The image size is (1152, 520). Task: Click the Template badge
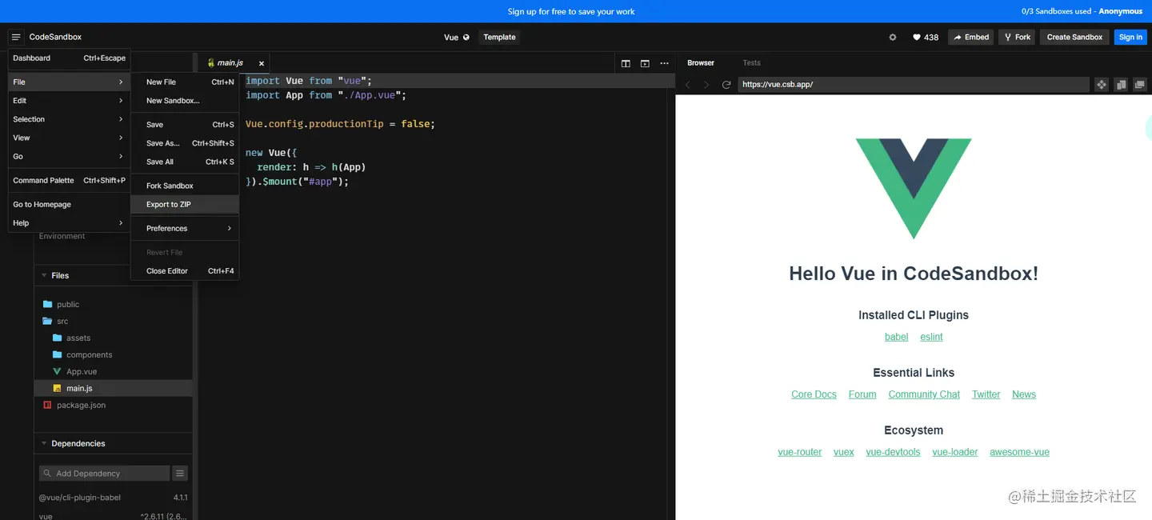click(x=499, y=37)
